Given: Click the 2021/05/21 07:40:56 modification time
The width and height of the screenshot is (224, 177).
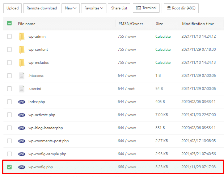Looking at the screenshot, I should pos(199,154).
